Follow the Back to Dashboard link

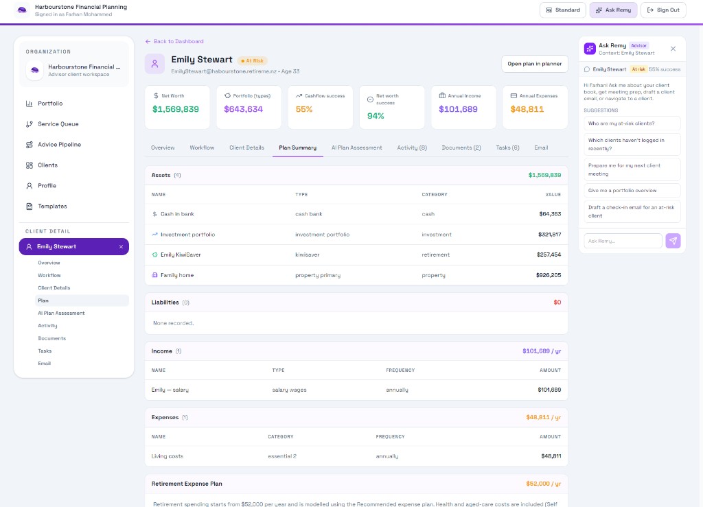(174, 41)
